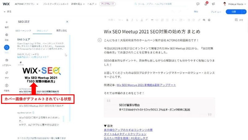Image resolution: width=248 pixels, height=140 pixels.
Task: Open the 編集内容はいつ公開されますか link
Action: tap(33, 57)
